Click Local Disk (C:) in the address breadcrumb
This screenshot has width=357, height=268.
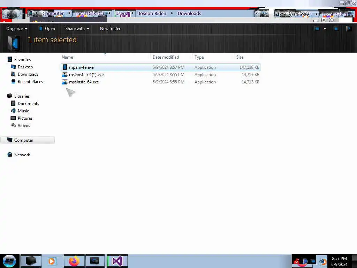pyautogui.click(x=90, y=14)
